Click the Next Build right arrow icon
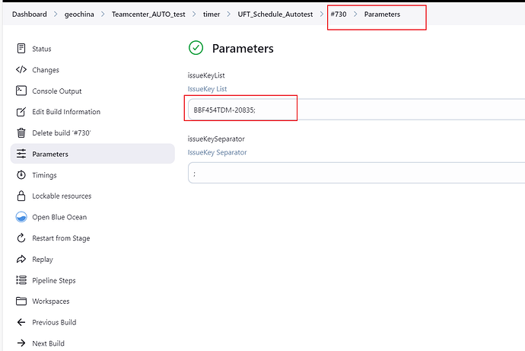 21,343
